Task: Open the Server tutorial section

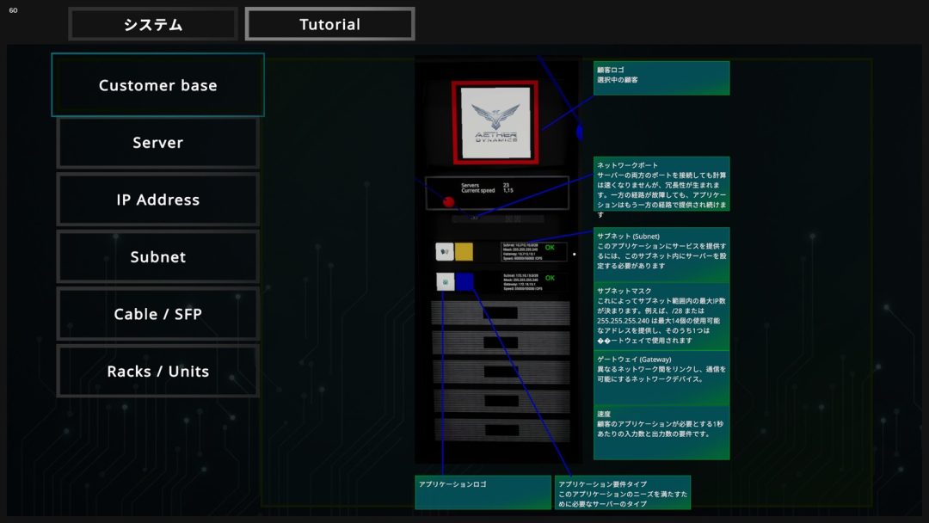Action: (157, 143)
